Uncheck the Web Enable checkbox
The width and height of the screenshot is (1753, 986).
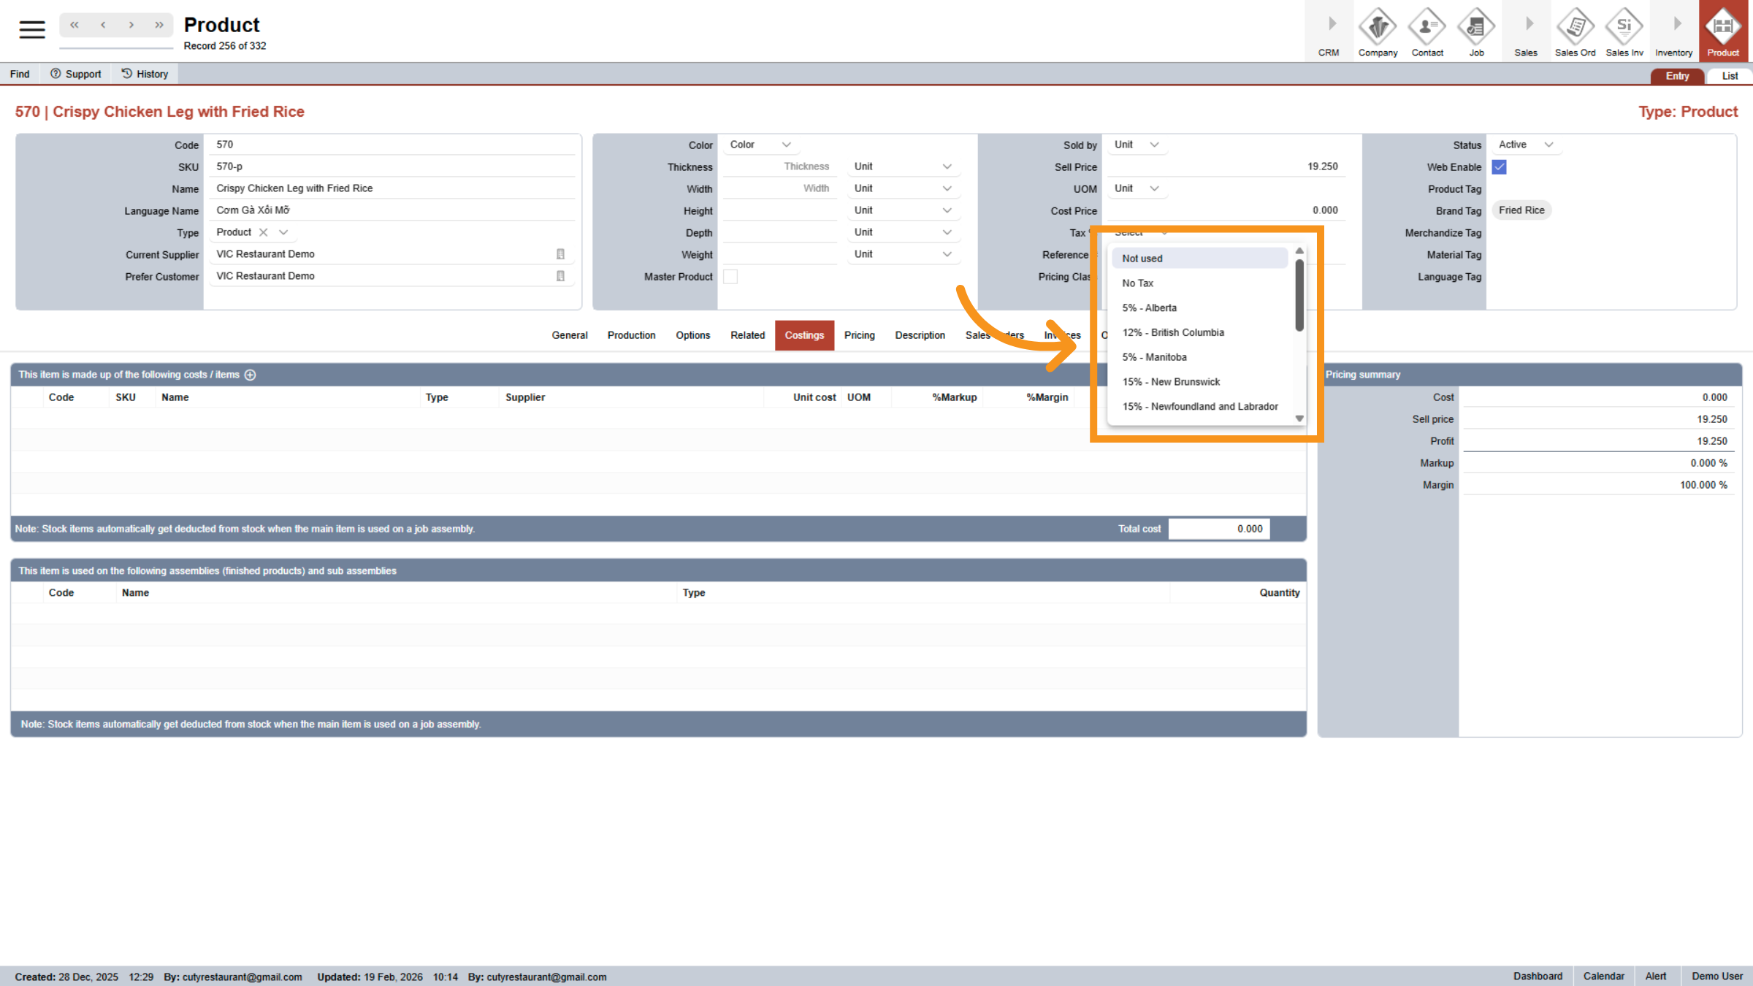(x=1499, y=167)
